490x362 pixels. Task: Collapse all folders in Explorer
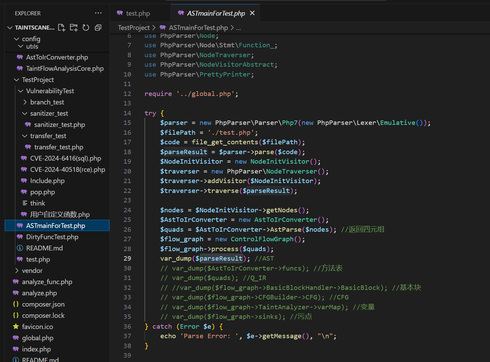[98, 28]
